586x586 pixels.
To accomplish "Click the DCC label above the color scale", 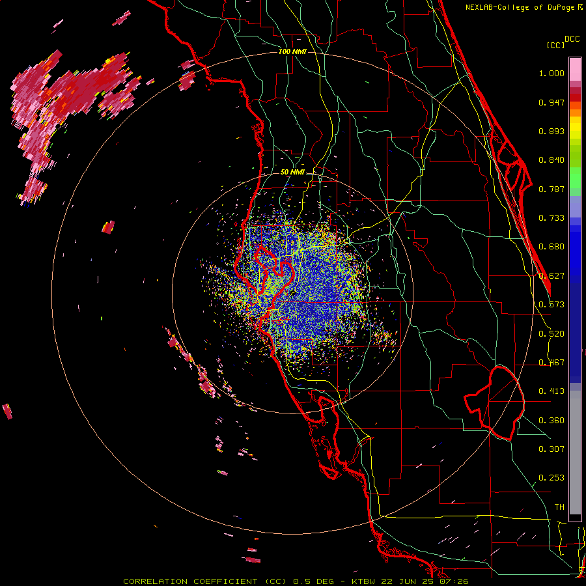I will click(572, 39).
